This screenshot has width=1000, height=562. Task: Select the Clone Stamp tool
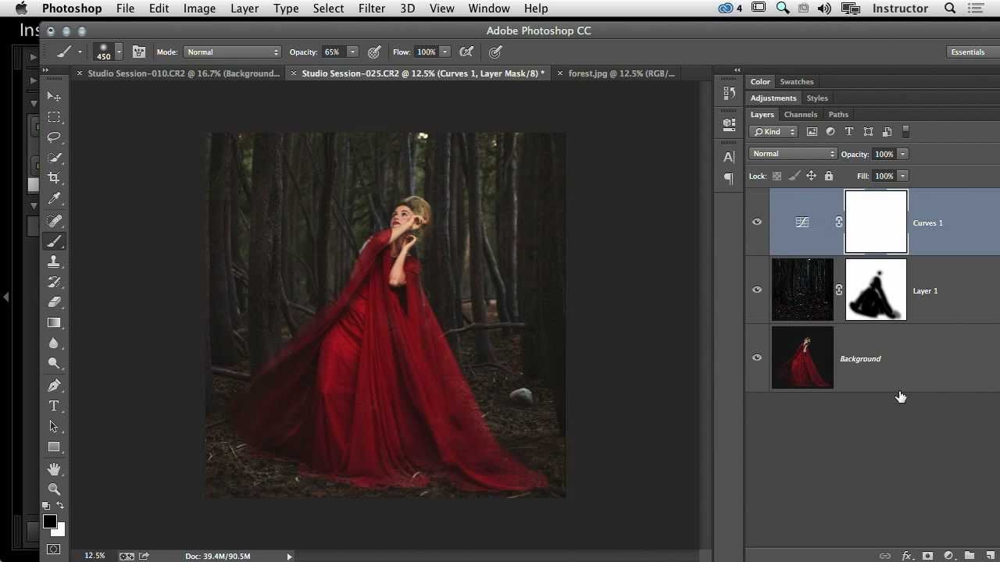[54, 261]
